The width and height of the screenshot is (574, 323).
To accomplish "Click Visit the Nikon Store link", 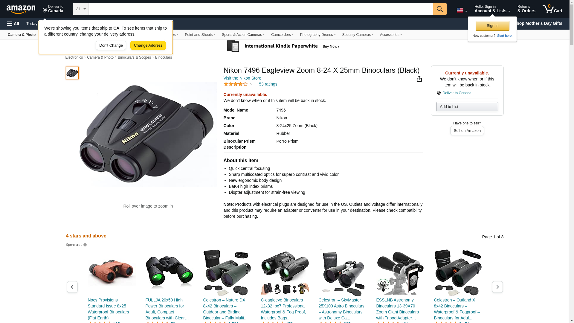I will (x=242, y=78).
